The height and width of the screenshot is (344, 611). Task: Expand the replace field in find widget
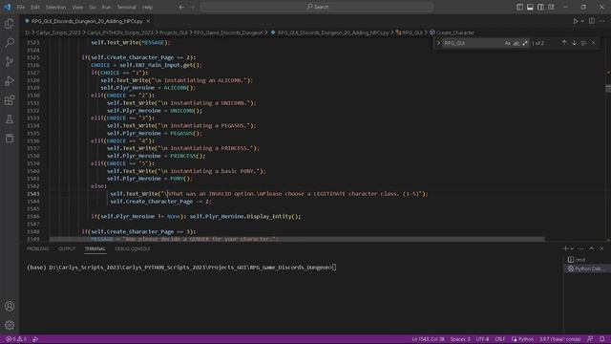pos(438,43)
